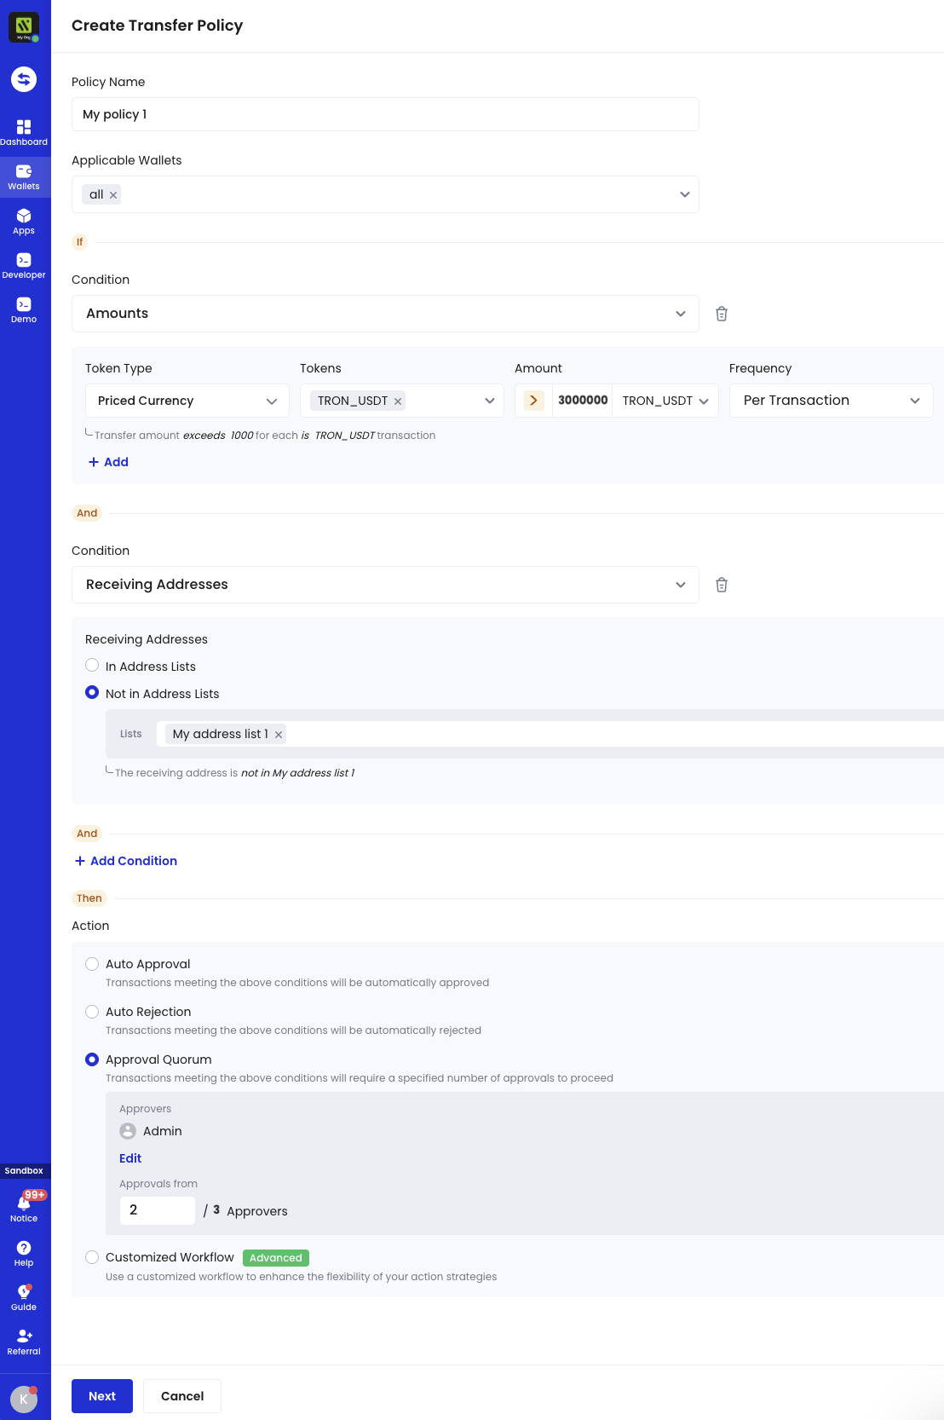Choose Auto Rejection action

[92, 1012]
